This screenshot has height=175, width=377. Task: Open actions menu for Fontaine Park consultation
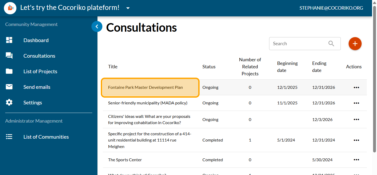coord(356,88)
